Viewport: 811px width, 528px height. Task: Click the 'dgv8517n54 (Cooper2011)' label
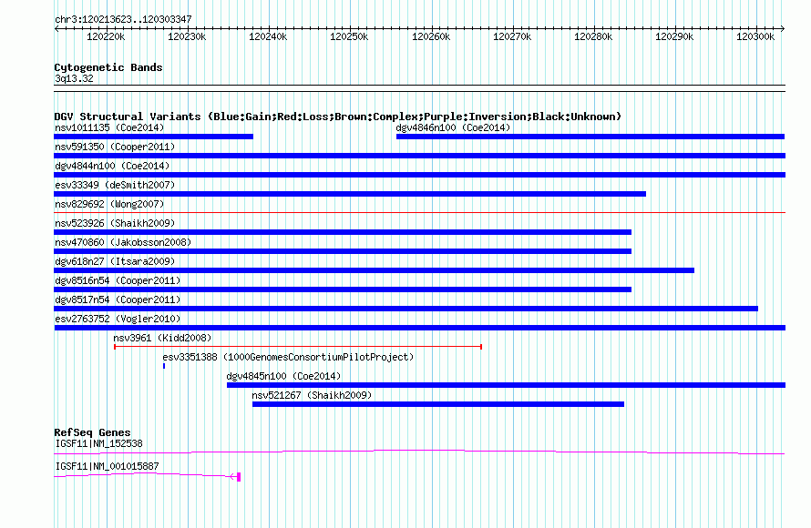118,300
